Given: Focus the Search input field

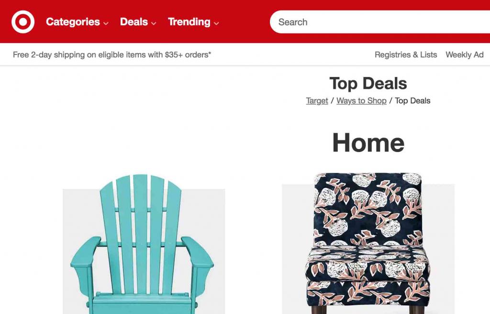Looking at the screenshot, I should (x=379, y=22).
